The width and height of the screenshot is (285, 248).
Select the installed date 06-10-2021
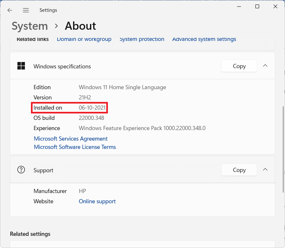(92, 108)
